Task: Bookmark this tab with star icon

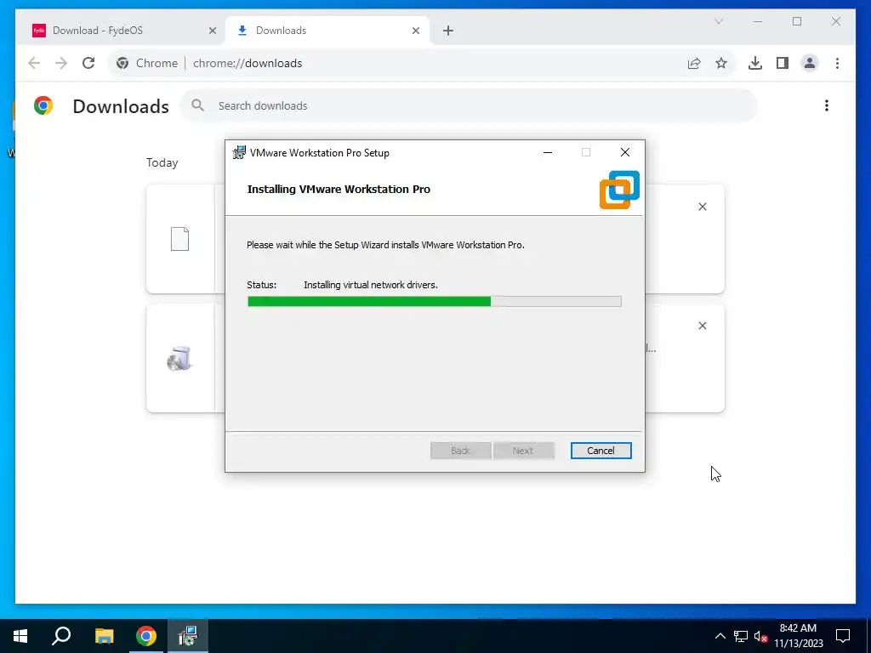Action: (x=721, y=63)
